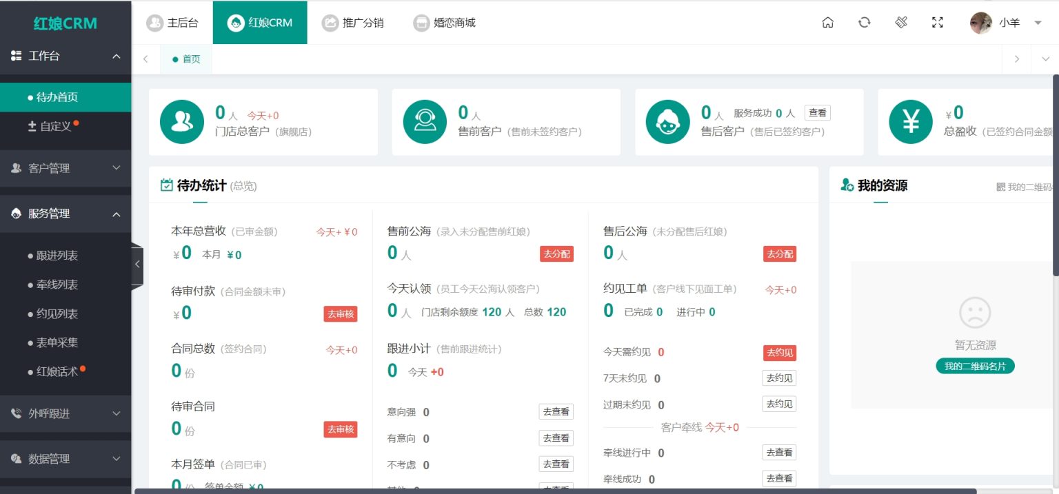Switch to the 推广分销 top tab
Screen dimensions: 1059x494
353,23
